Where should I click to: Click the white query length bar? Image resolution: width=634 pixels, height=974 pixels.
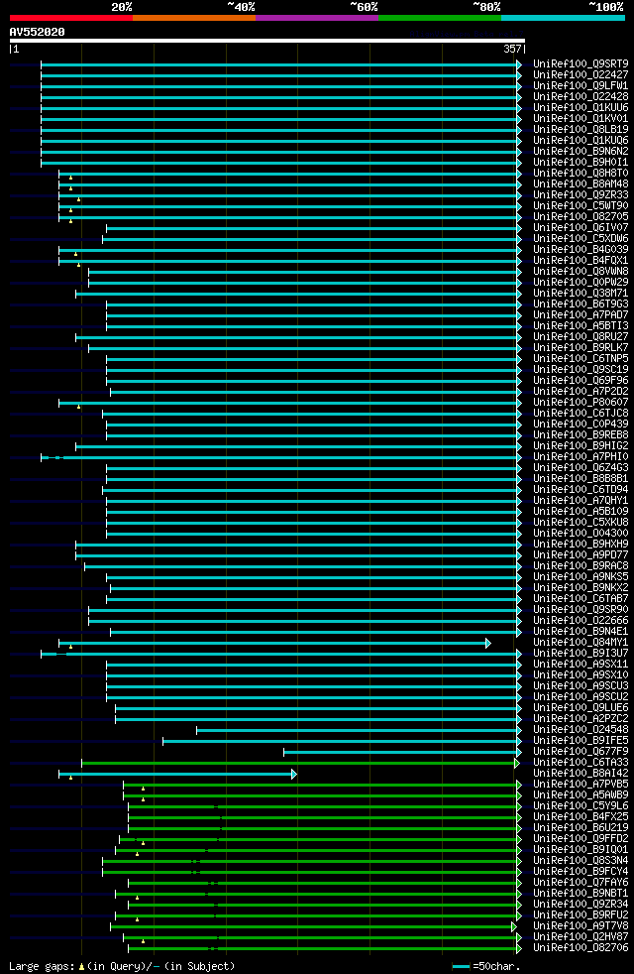click(267, 41)
